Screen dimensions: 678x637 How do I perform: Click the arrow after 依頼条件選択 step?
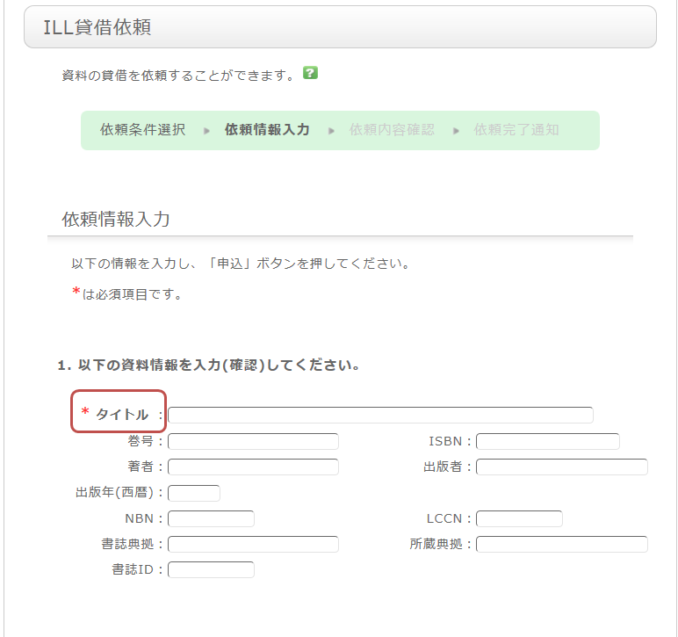[x=206, y=131]
